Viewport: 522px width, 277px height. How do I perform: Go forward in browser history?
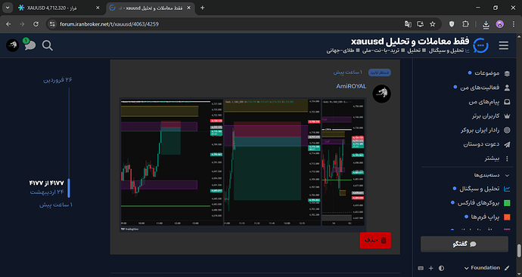coord(22,24)
